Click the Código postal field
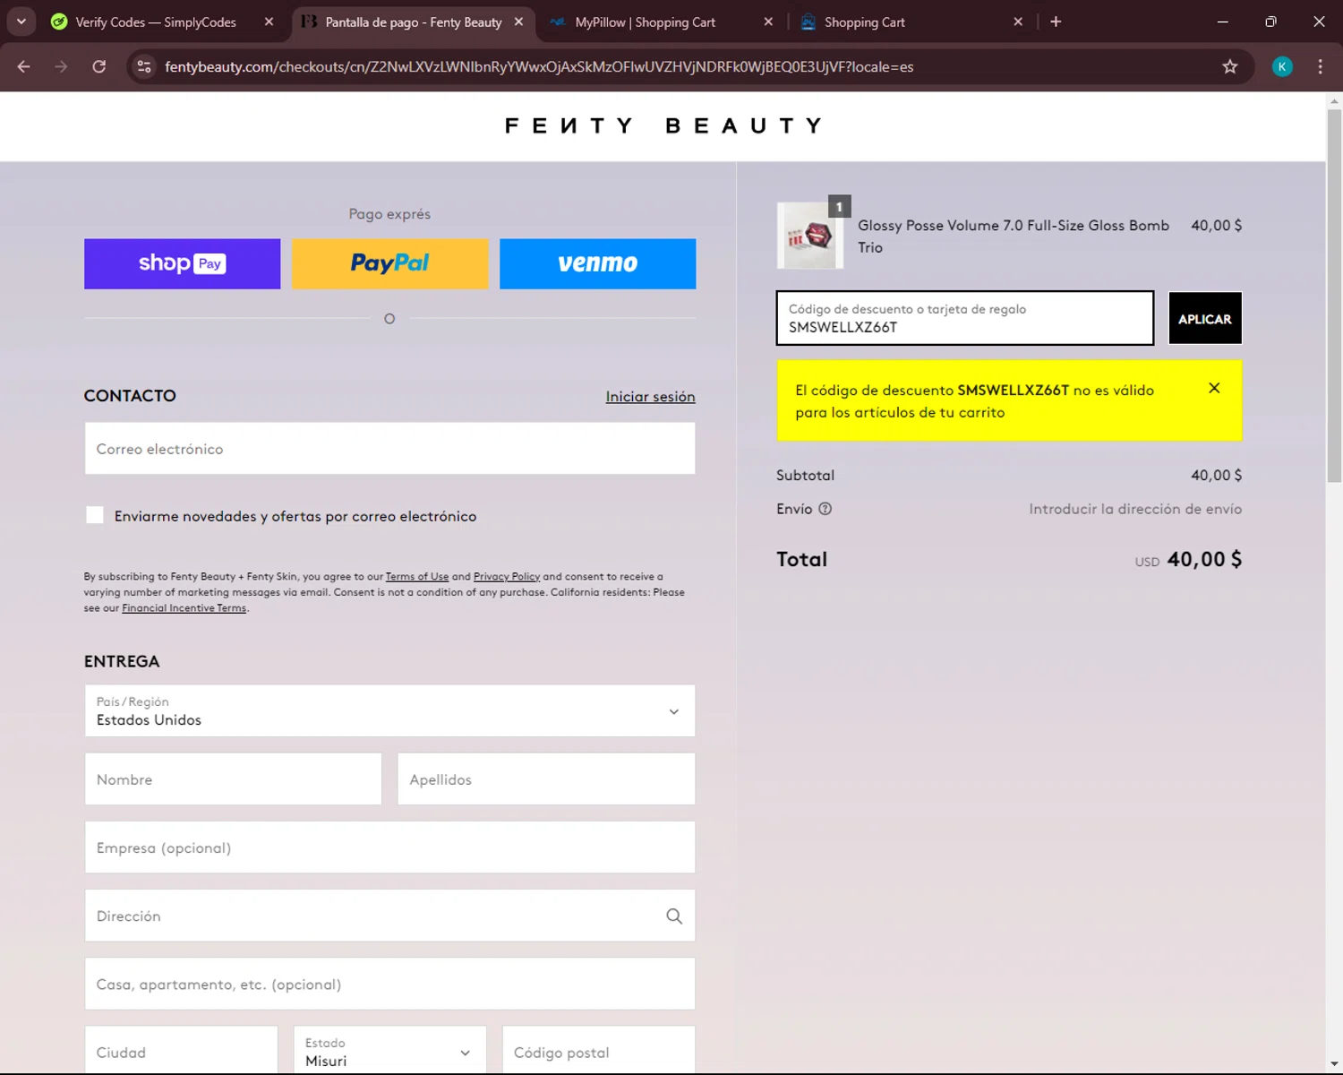1343x1075 pixels. (599, 1051)
